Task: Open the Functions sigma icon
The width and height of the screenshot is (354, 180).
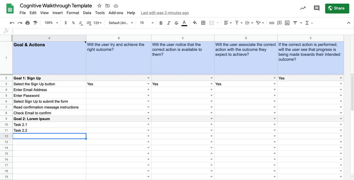Action: pyautogui.click(x=307, y=23)
